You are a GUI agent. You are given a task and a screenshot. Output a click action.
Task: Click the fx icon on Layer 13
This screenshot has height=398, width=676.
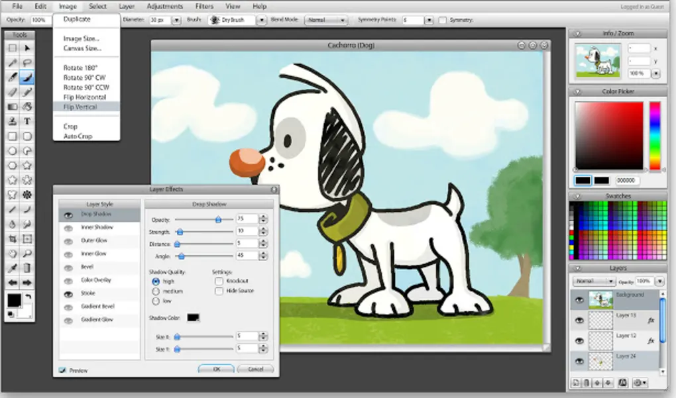tap(651, 320)
